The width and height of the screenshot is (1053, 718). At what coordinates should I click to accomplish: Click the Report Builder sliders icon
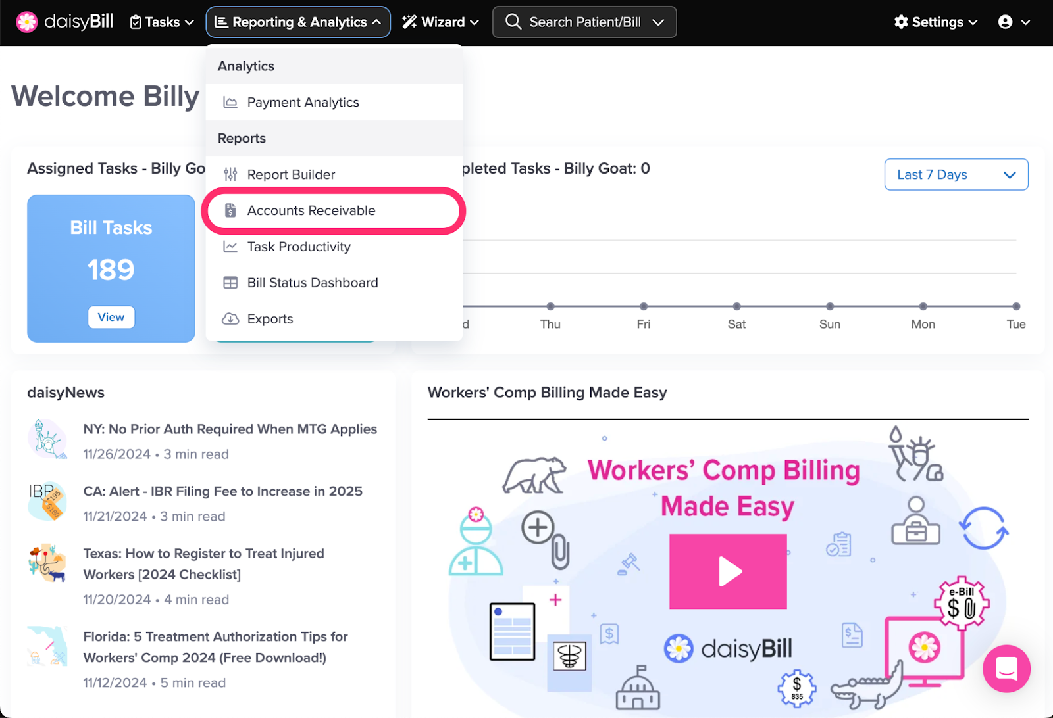coord(230,174)
